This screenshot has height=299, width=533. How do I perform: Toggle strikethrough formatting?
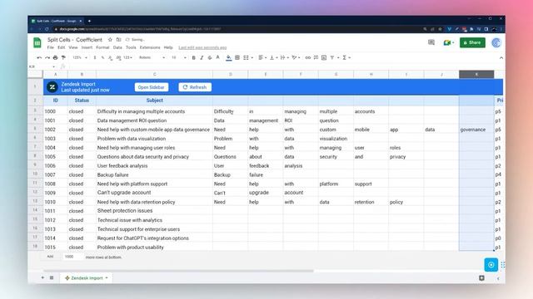(x=210, y=57)
